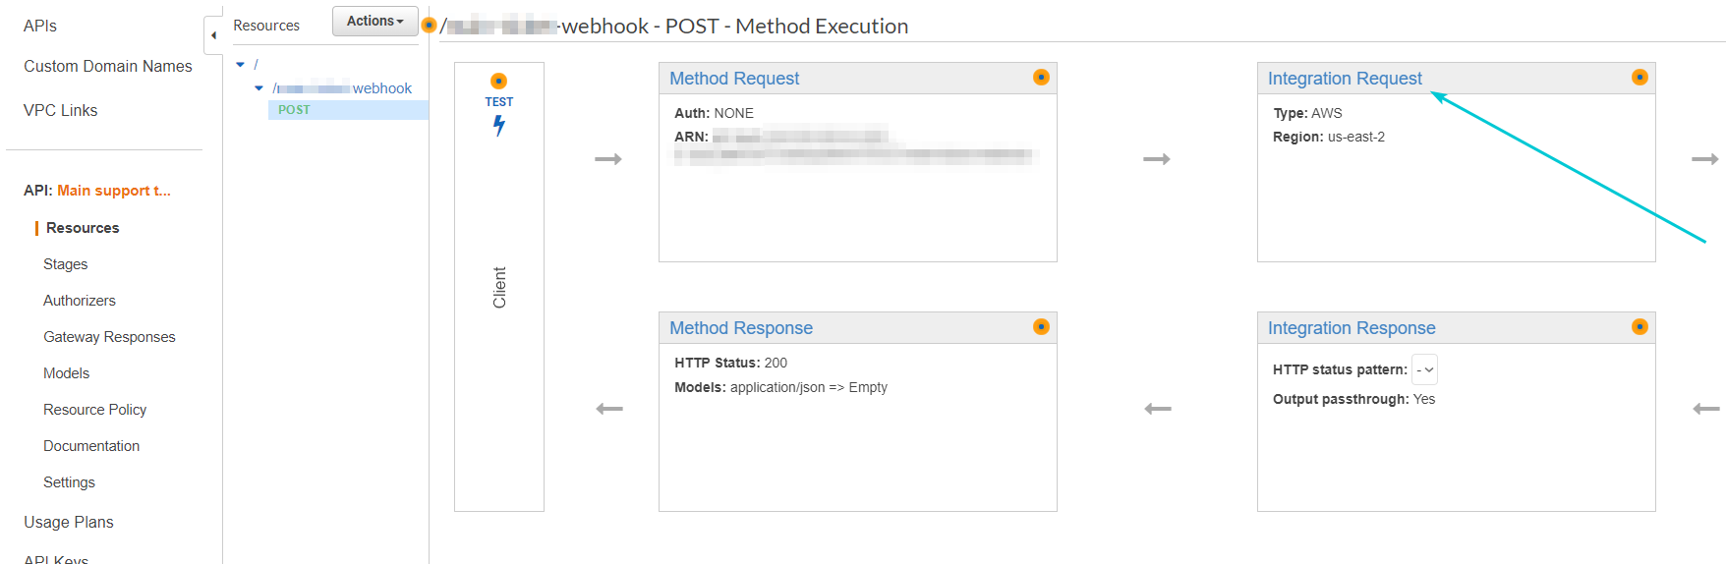
Task: Collapse the webhook resource tree arrow
Action: click(259, 88)
